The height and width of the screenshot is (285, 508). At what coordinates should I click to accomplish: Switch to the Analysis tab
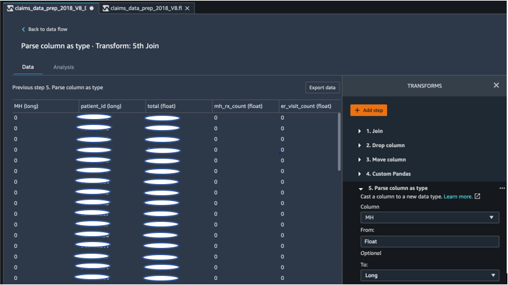[x=64, y=67]
